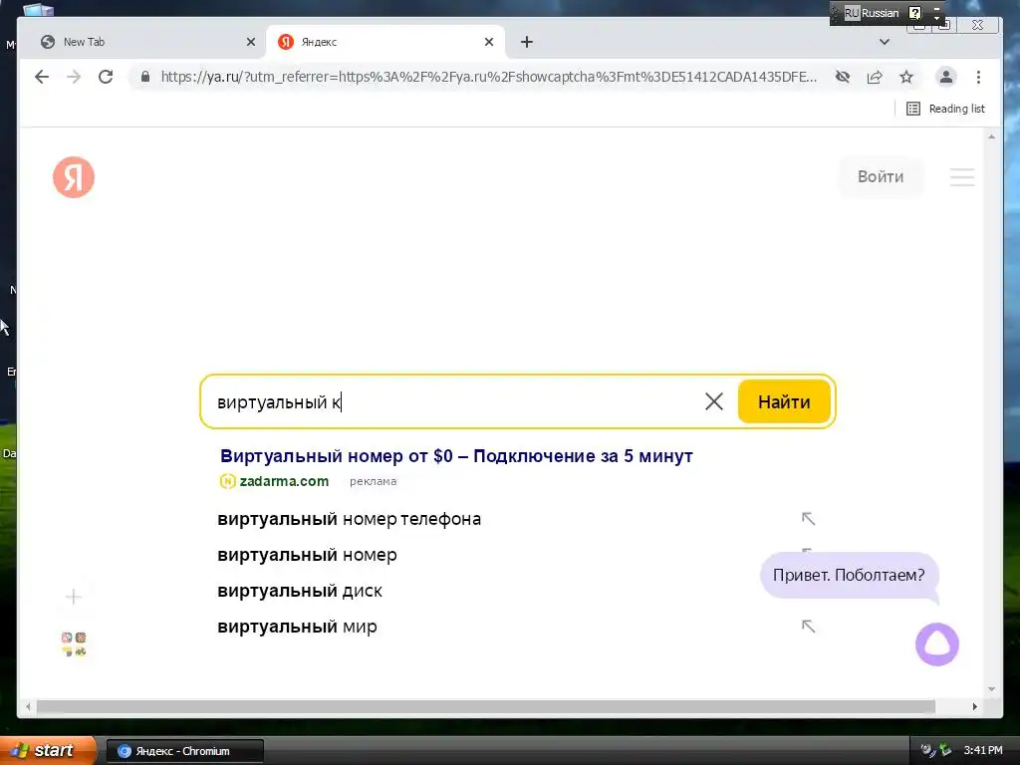The width and height of the screenshot is (1020, 765).
Task: Open the Yandex hamburger menu
Action: tap(962, 177)
